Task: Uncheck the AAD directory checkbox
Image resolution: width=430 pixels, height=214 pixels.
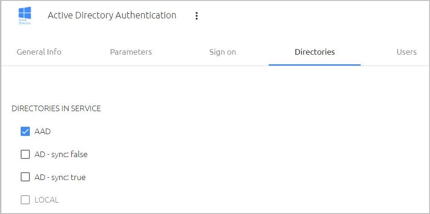Action: (x=25, y=131)
